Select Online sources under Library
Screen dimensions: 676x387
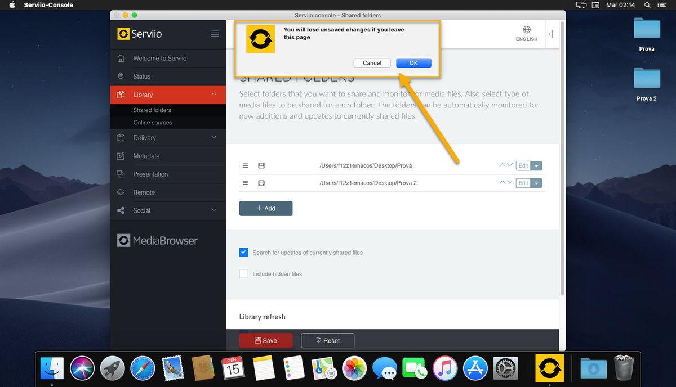153,122
